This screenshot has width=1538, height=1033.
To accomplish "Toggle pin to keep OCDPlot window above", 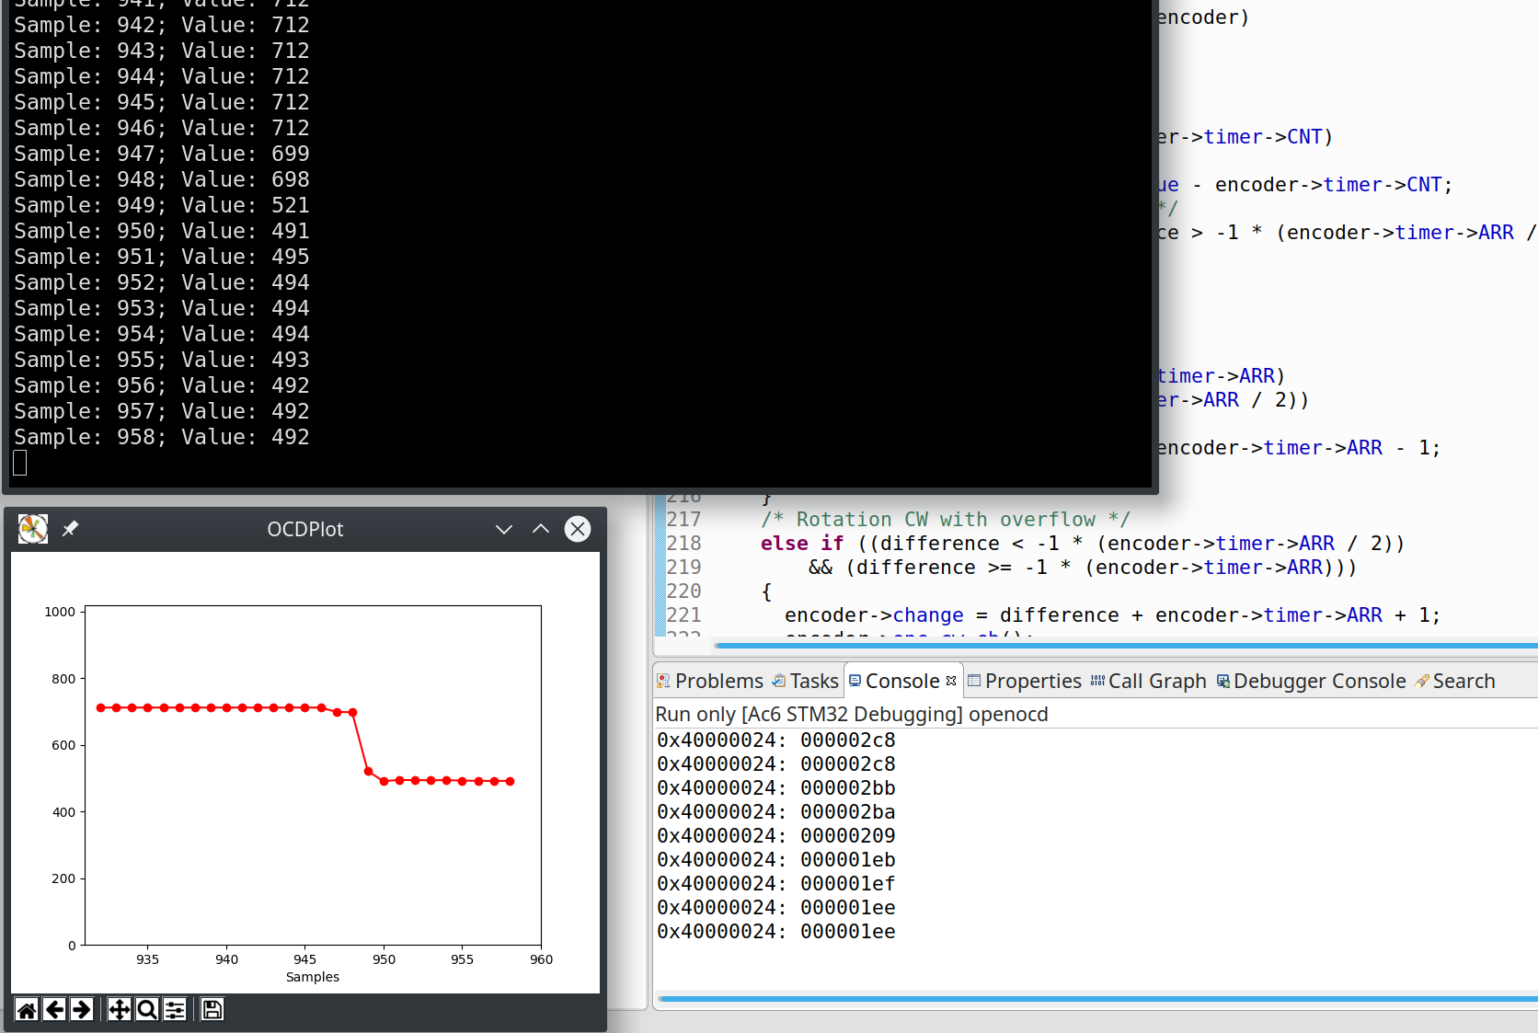I will point(71,529).
